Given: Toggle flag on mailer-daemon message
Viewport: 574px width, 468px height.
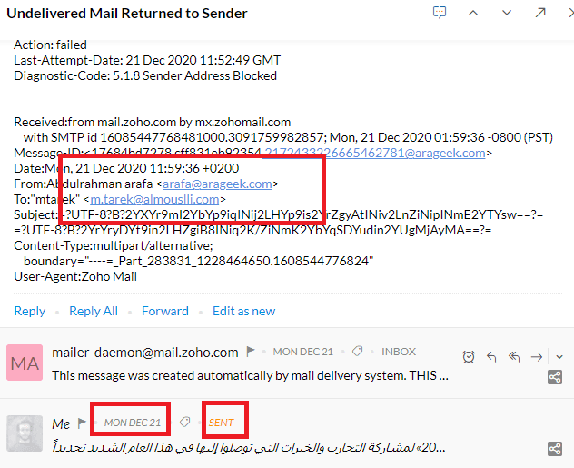Looking at the screenshot, I should point(251,352).
